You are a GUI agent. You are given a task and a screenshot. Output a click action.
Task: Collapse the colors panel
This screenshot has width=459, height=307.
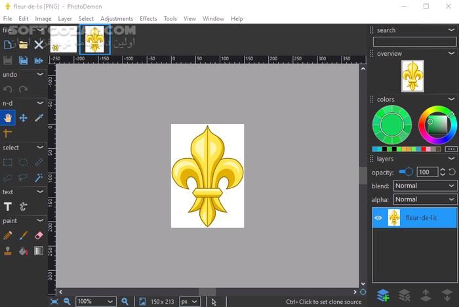[x=451, y=100]
